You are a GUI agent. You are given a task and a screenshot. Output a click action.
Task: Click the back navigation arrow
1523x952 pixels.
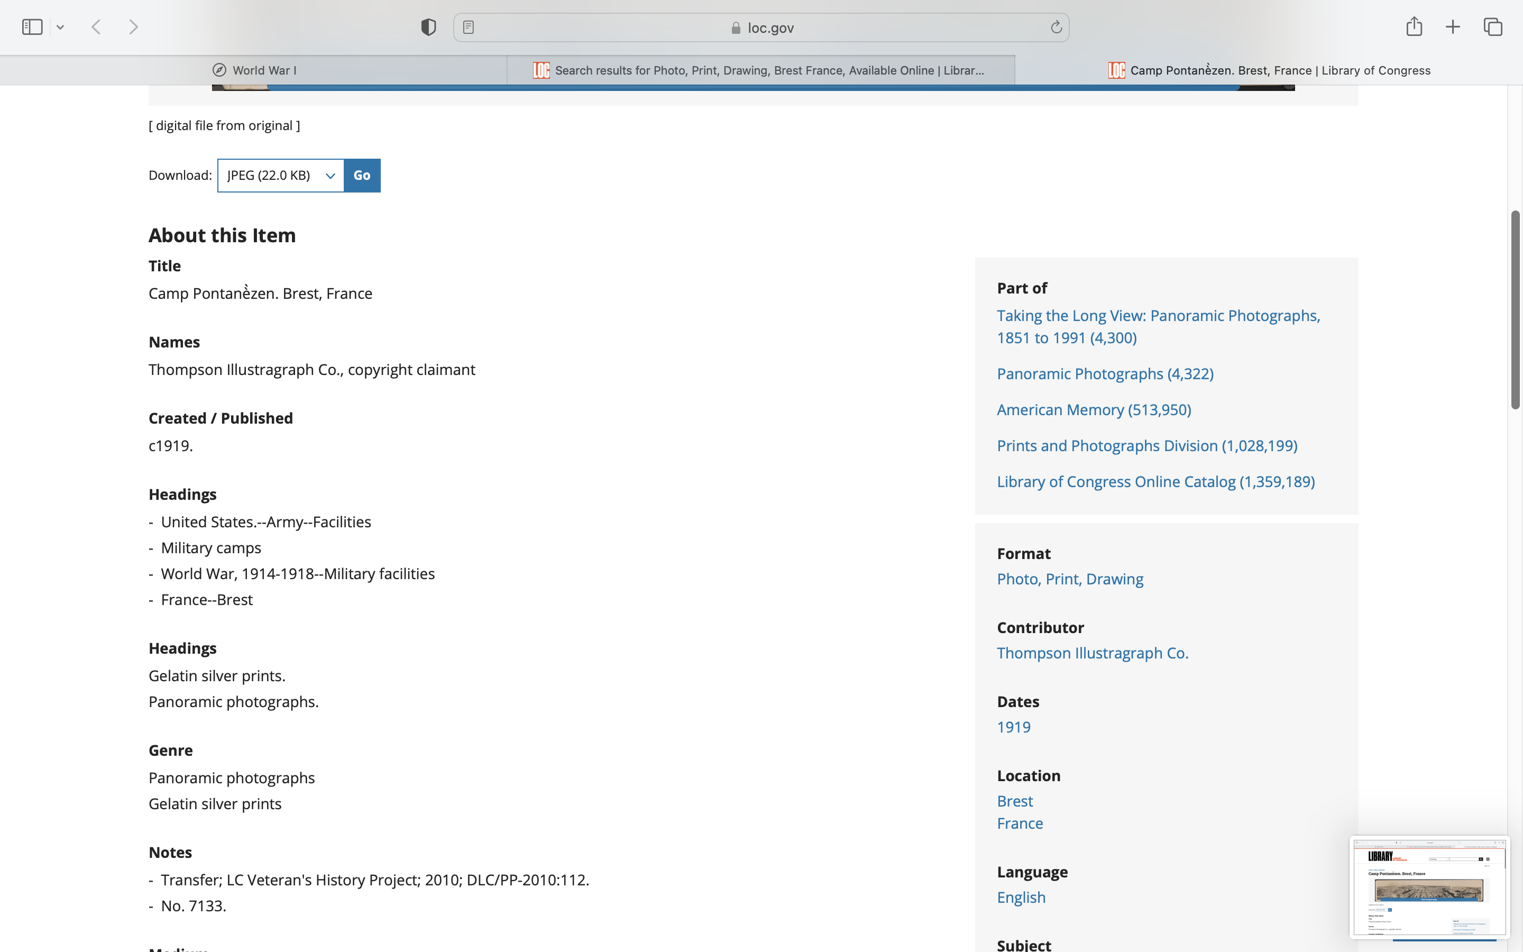pyautogui.click(x=96, y=27)
